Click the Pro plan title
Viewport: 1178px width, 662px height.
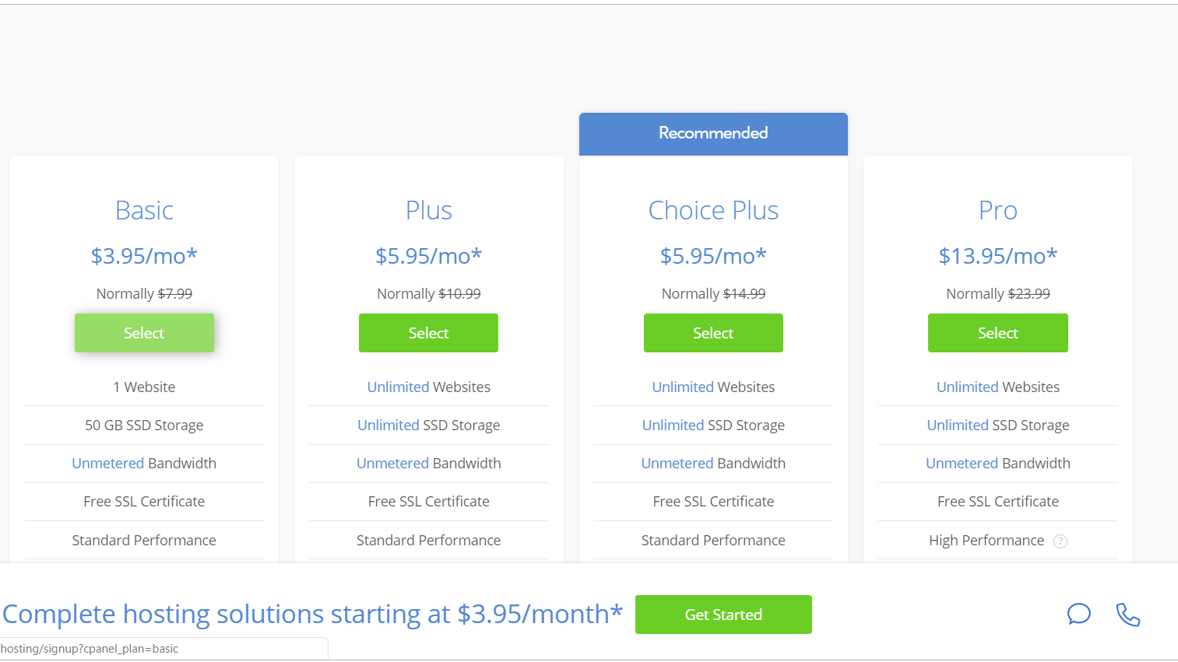[x=998, y=210]
